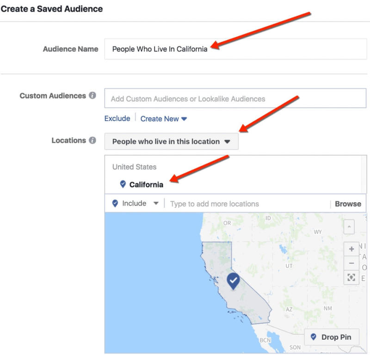Click the 'Type to add more locations' field
This screenshot has height=355, width=370.
click(247, 204)
